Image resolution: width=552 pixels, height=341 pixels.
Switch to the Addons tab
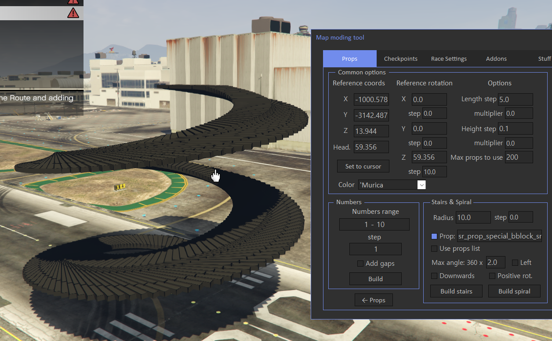pyautogui.click(x=496, y=59)
